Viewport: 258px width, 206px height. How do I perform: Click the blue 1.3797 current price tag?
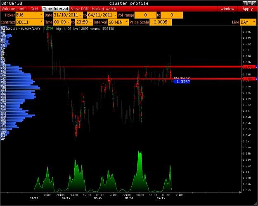182,82
